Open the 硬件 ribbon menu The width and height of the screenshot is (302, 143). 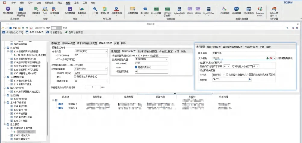[x=22, y=3]
